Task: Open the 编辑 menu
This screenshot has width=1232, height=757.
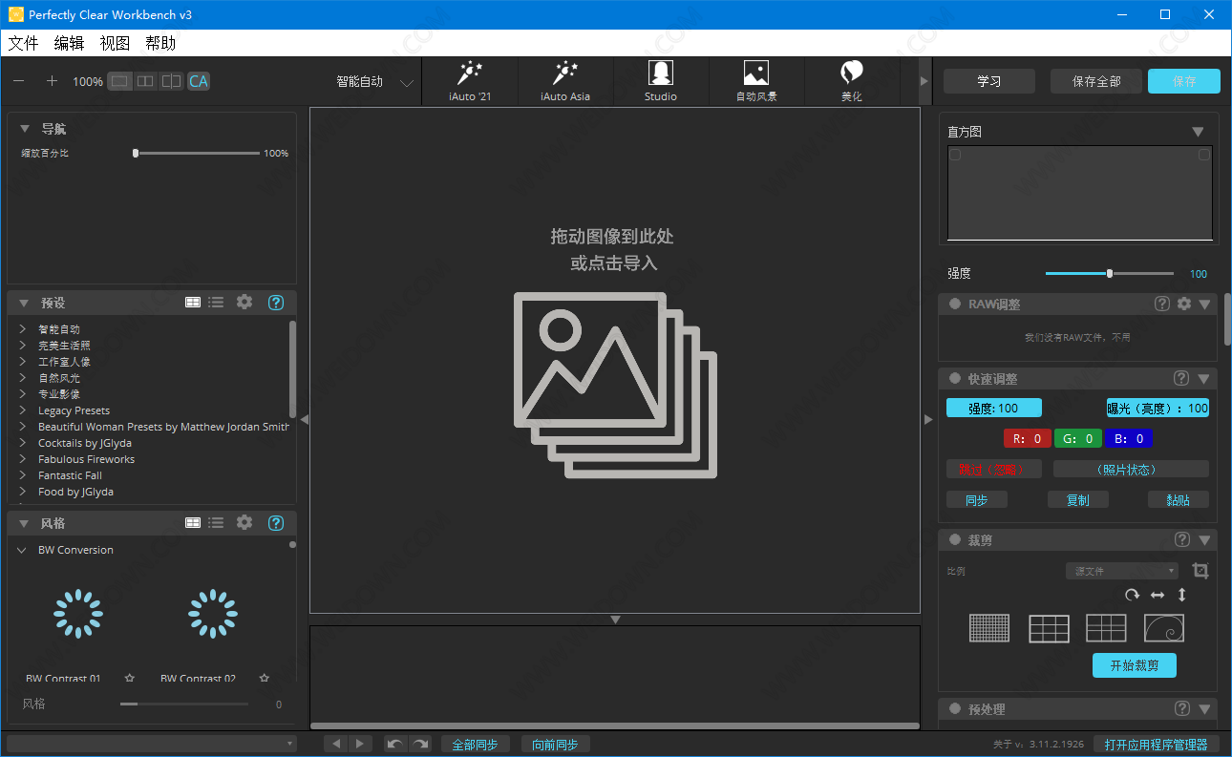Action: tap(69, 43)
